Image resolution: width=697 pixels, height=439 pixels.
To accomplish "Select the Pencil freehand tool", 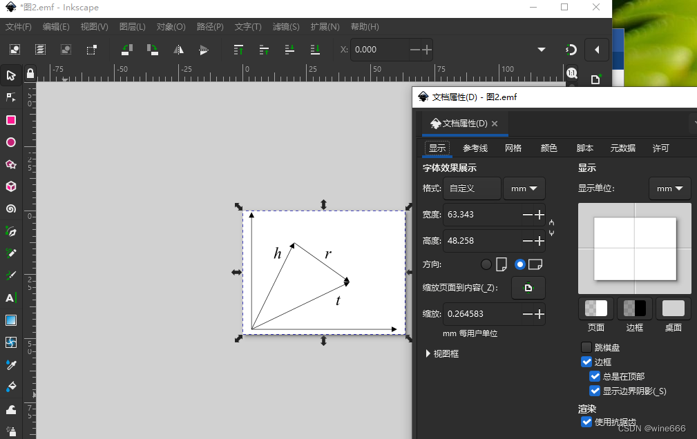I will (11, 253).
